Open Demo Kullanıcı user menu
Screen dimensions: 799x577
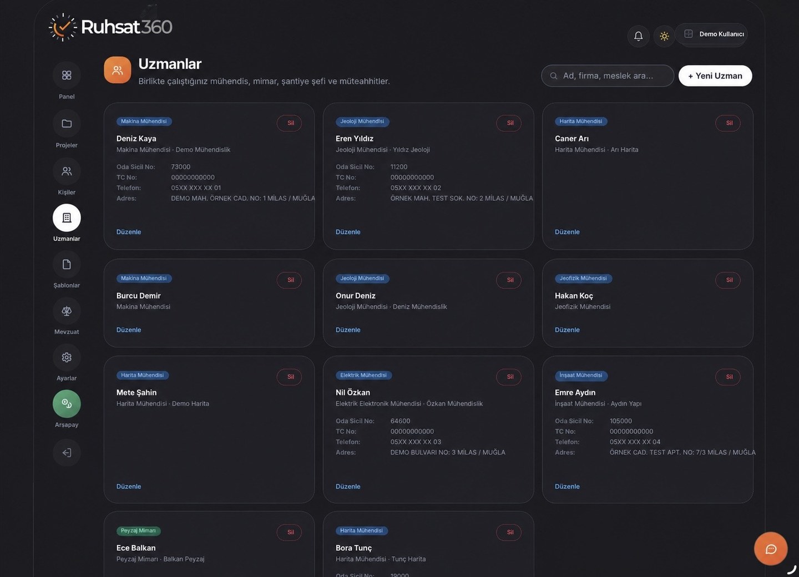(712, 34)
